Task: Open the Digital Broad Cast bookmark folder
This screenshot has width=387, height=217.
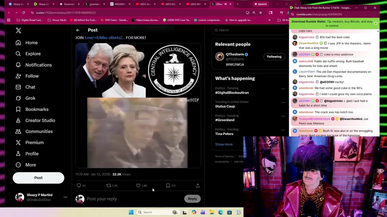Action: tap(30, 20)
